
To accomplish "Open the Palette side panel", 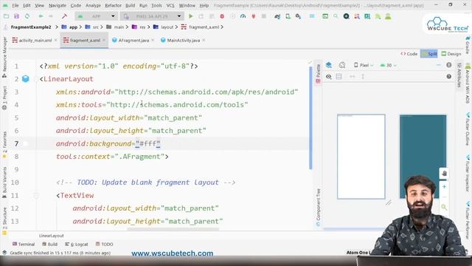I will (x=318, y=73).
